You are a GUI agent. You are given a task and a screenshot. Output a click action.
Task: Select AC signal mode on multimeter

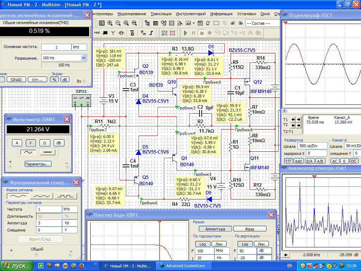click(28, 152)
